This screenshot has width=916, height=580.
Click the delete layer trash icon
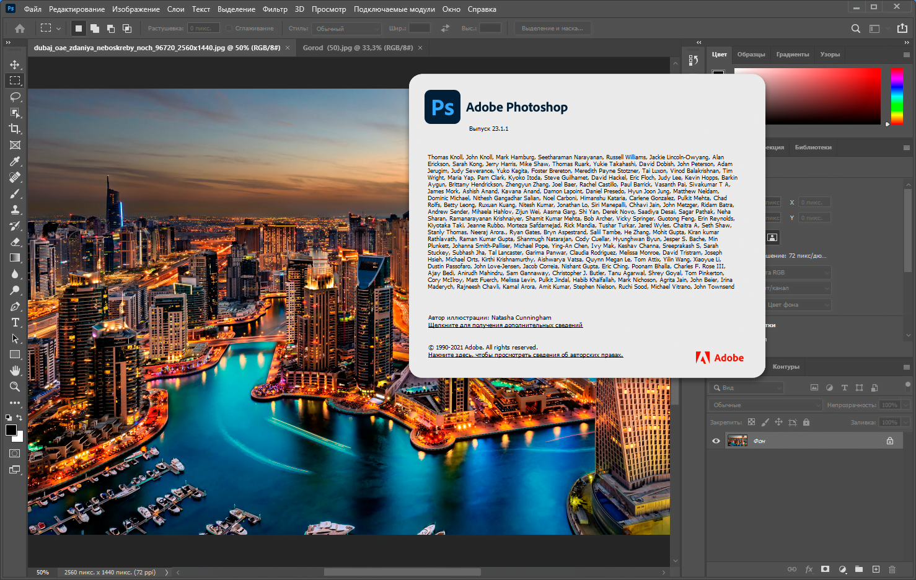tap(892, 569)
